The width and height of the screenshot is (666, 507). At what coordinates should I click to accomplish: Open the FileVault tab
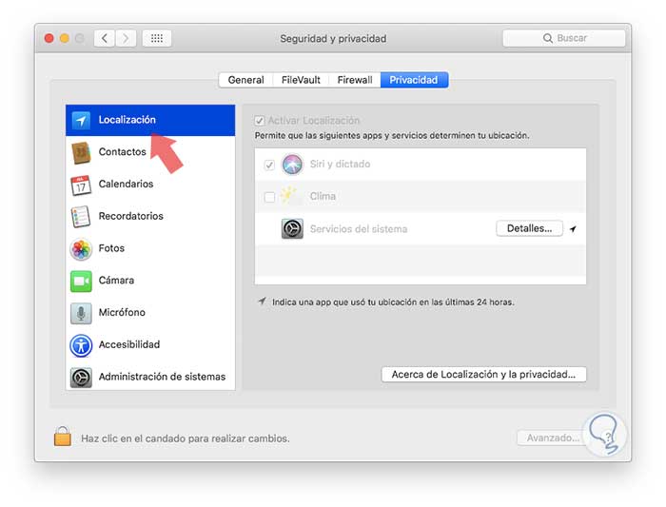[x=301, y=80]
